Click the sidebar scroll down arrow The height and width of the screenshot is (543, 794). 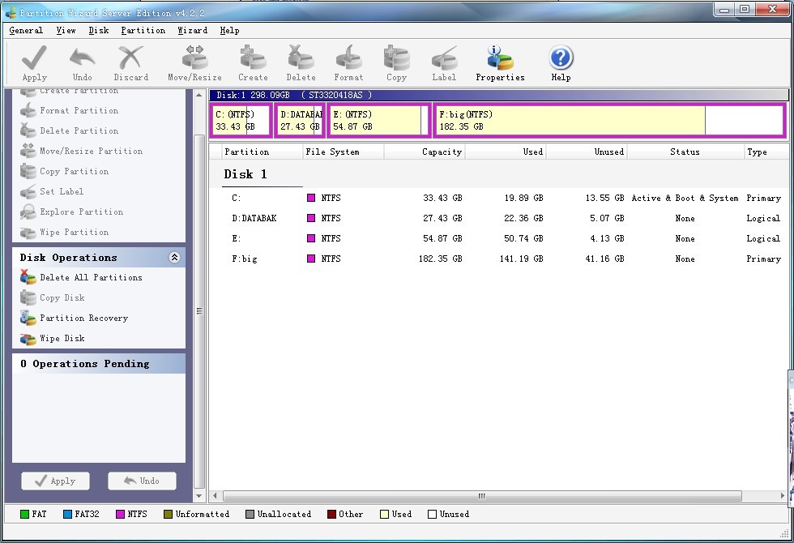pos(199,496)
